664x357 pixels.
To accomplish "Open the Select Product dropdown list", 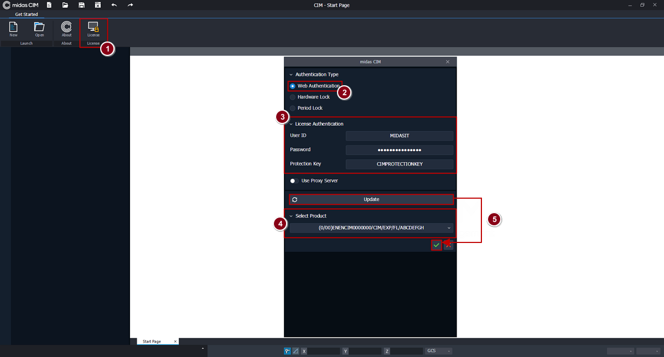I will coord(371,227).
